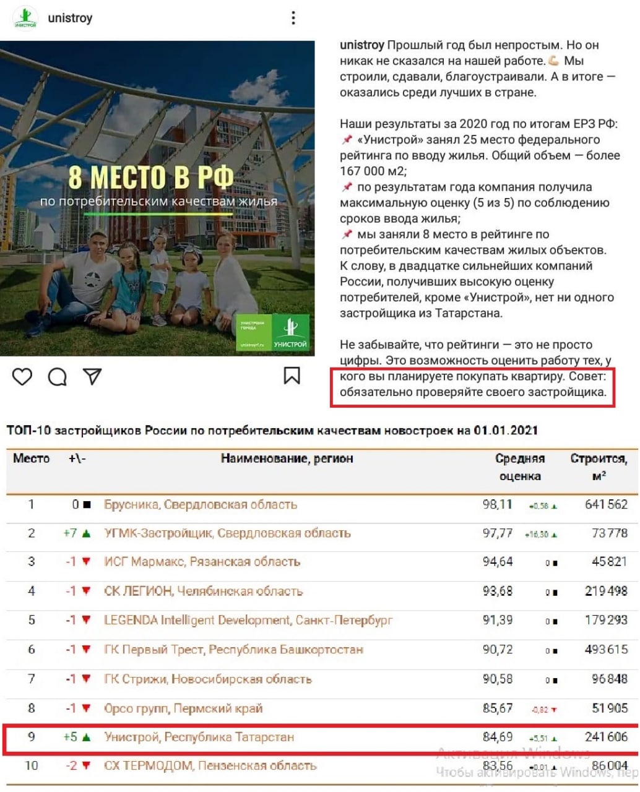Click the unistroy profile avatar

[x=25, y=17]
